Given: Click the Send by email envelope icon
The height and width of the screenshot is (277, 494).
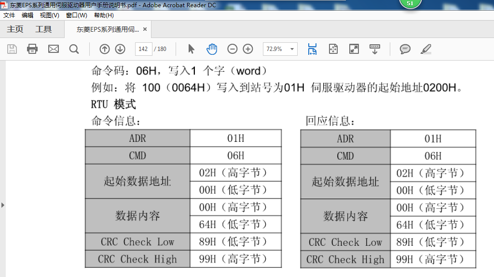Looking at the screenshot, I should click(x=53, y=49).
